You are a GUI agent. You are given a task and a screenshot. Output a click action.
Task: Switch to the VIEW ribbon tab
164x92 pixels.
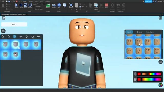tap(41, 1)
